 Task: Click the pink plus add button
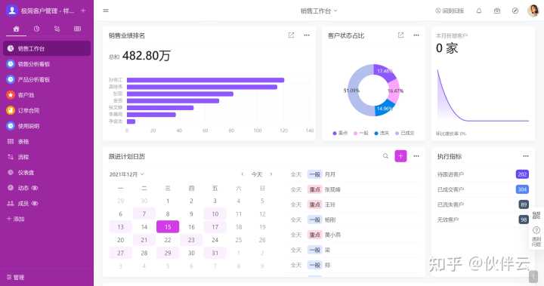point(400,156)
